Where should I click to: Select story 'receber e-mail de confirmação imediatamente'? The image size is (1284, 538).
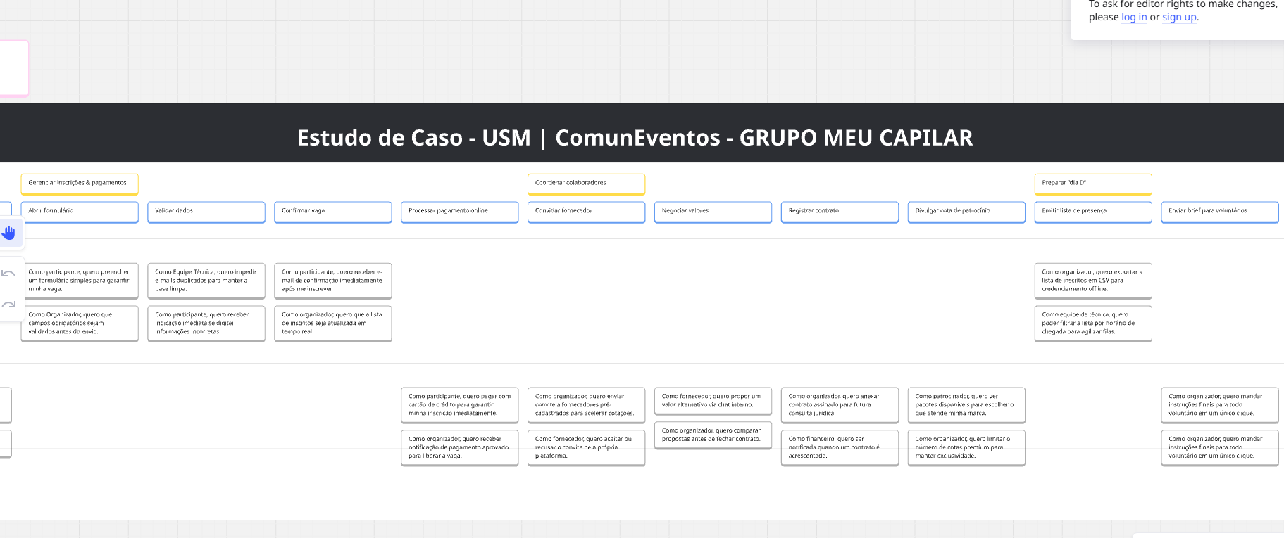click(x=333, y=281)
